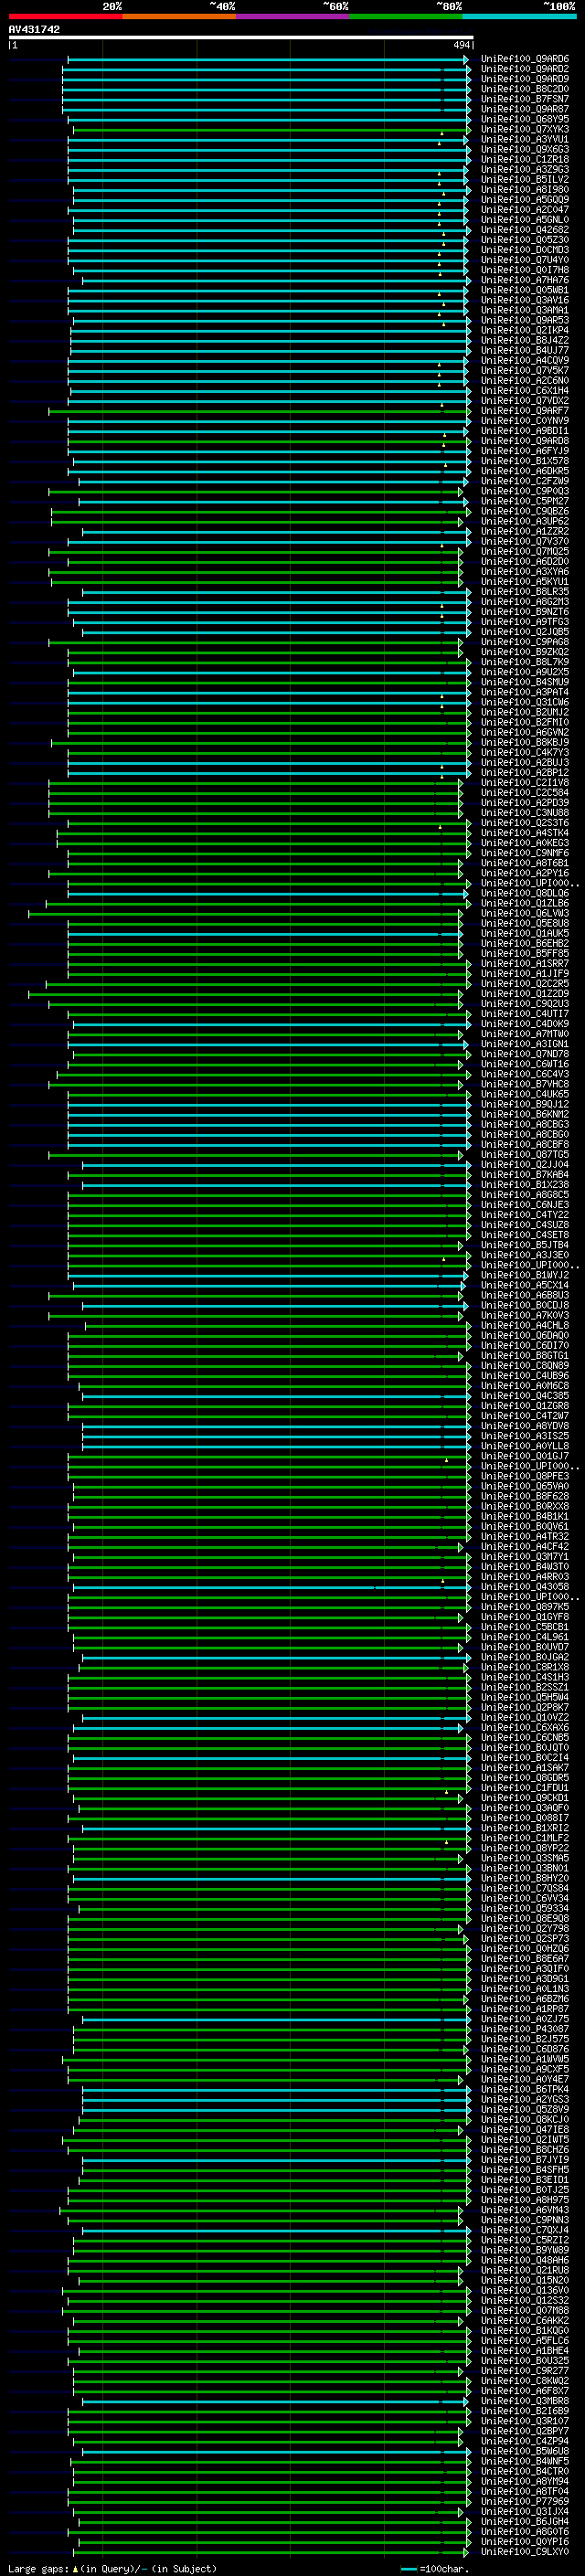Open hit UniRef100_Q68Y95

[x=524, y=119]
